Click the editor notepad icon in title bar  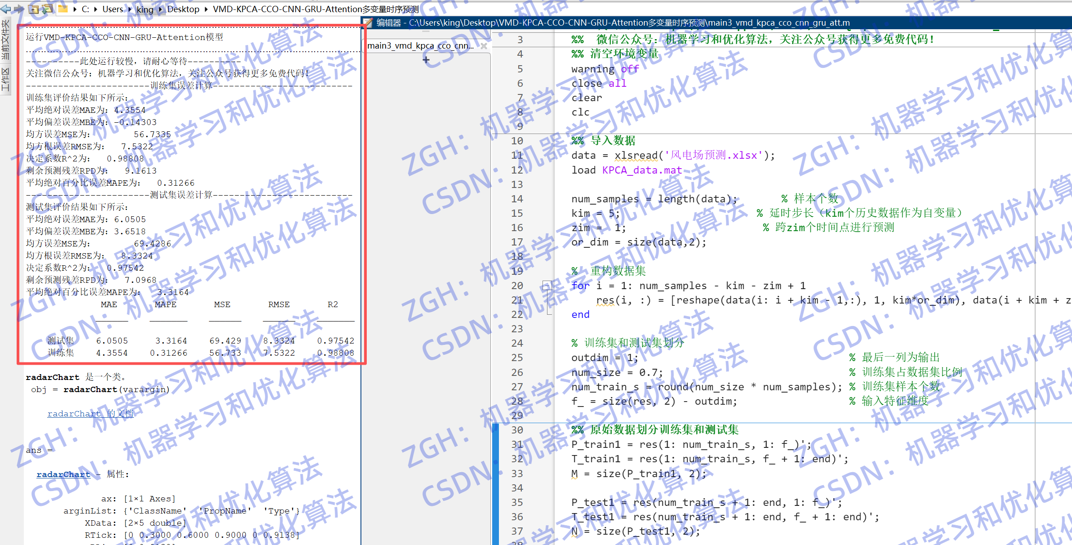pos(368,22)
